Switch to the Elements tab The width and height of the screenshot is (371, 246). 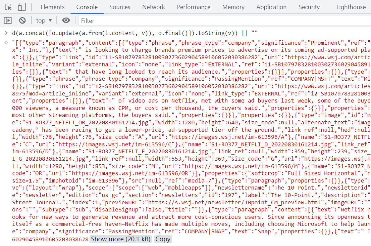[53, 7]
